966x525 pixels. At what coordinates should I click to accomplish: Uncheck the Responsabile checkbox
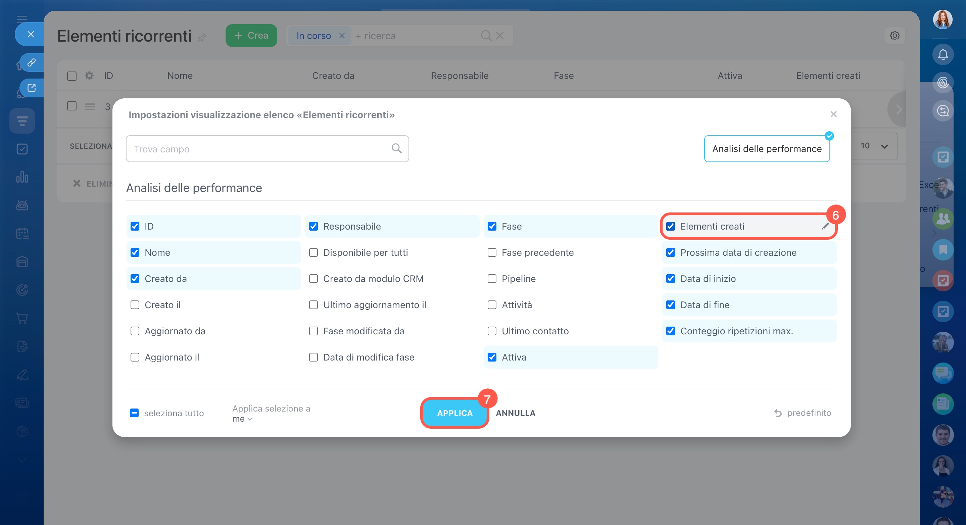tap(313, 226)
